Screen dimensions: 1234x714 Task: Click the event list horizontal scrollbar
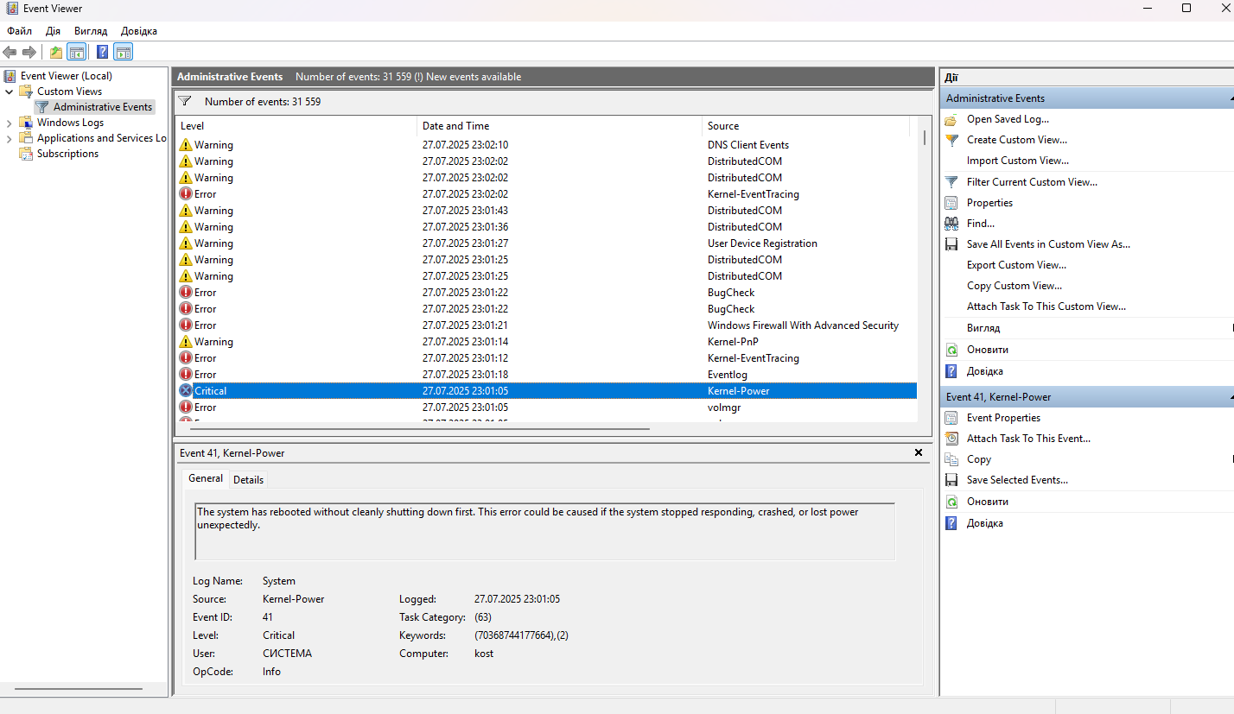coord(420,428)
